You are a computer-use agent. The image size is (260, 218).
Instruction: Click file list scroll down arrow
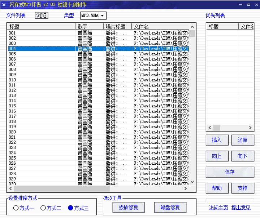click(192, 182)
